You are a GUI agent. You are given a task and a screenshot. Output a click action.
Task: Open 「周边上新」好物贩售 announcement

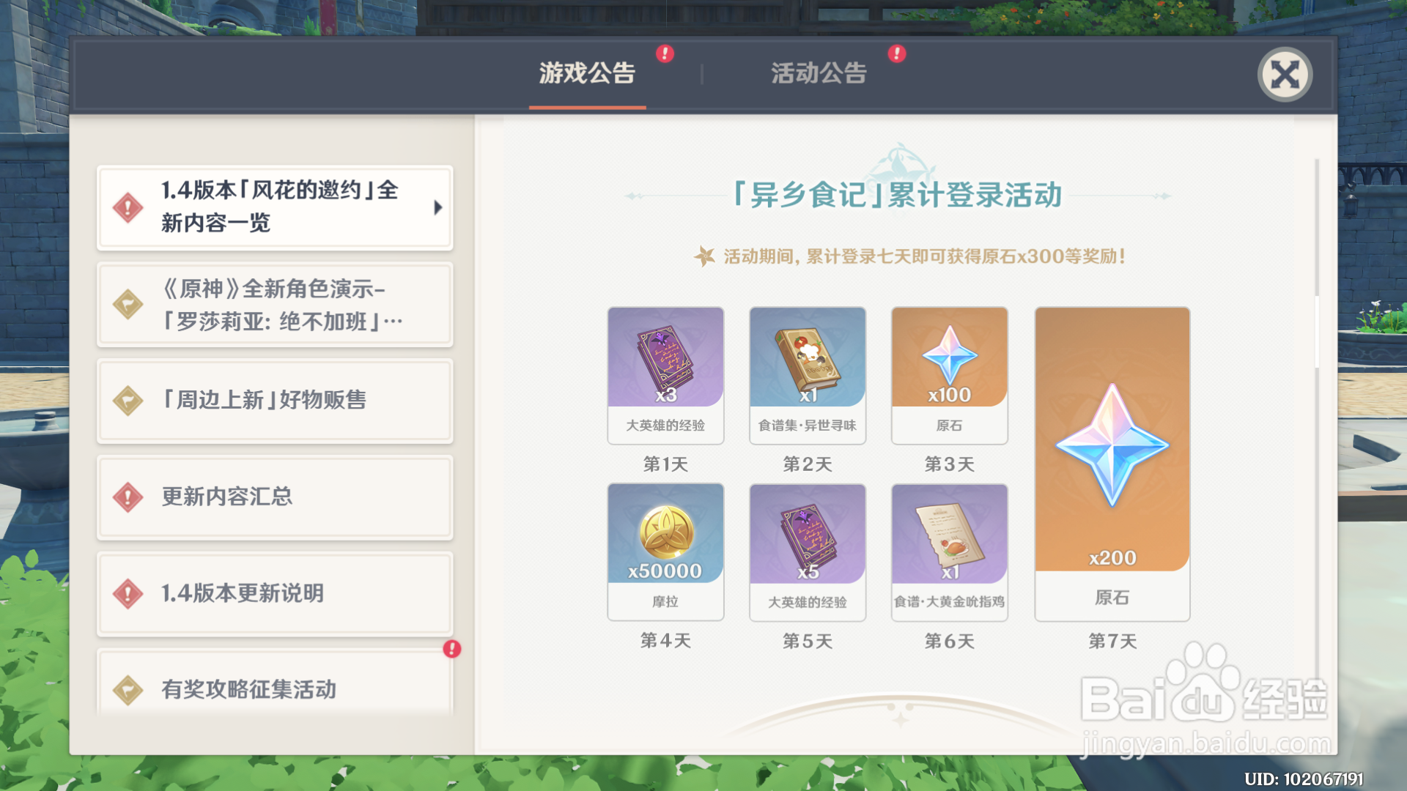[275, 401]
